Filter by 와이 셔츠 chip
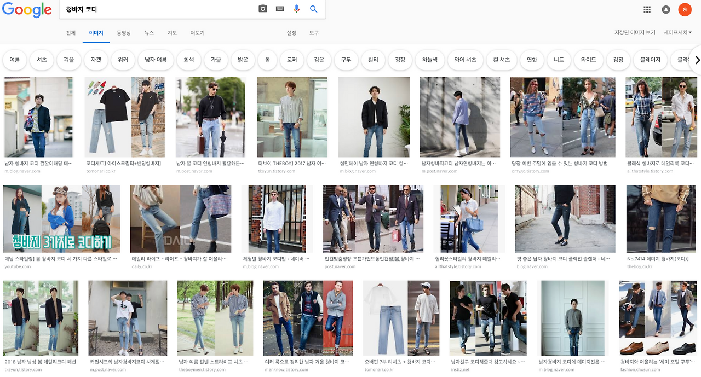Screen dimensions: 701x377 [465, 60]
